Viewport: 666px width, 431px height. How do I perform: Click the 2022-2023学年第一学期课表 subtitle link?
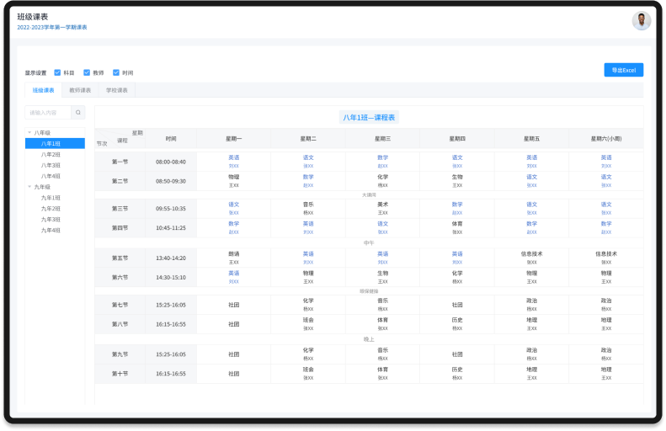point(52,28)
